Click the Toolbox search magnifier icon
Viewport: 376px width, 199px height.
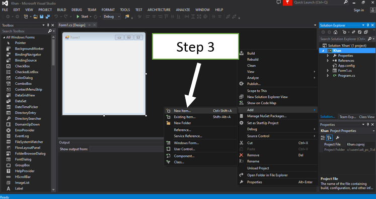click(50, 31)
